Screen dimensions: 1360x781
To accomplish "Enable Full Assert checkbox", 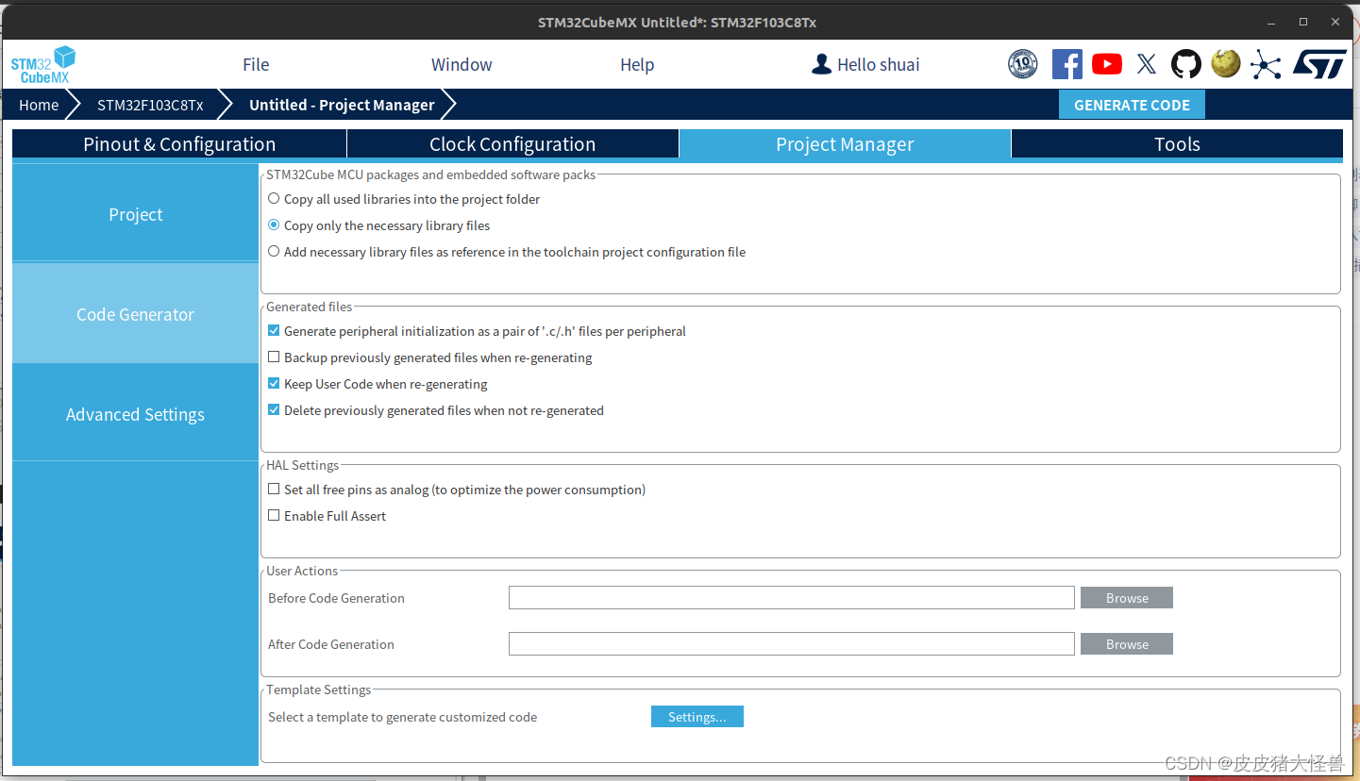I will [x=274, y=516].
